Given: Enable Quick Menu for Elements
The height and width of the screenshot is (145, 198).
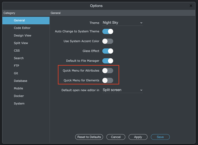Looking at the screenshot, I should coord(108,80).
